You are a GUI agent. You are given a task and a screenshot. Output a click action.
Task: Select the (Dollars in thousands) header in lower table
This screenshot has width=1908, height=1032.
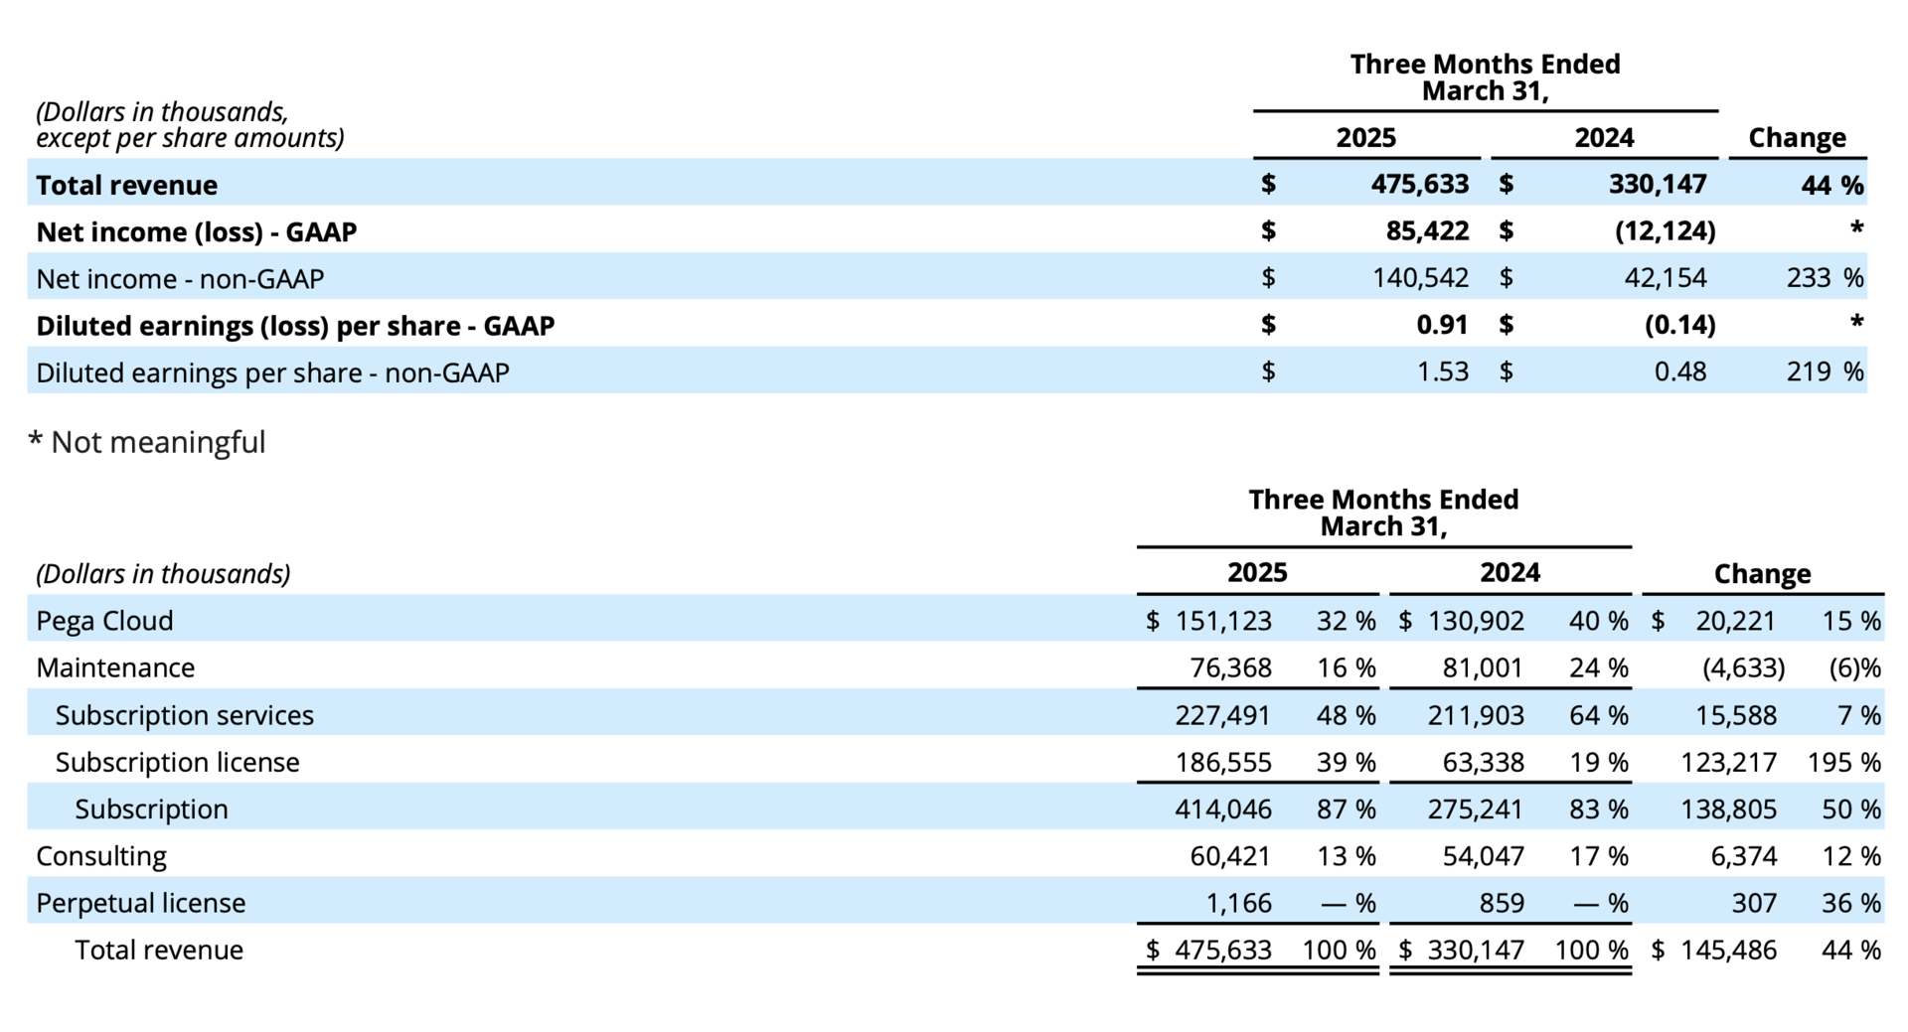[163, 574]
